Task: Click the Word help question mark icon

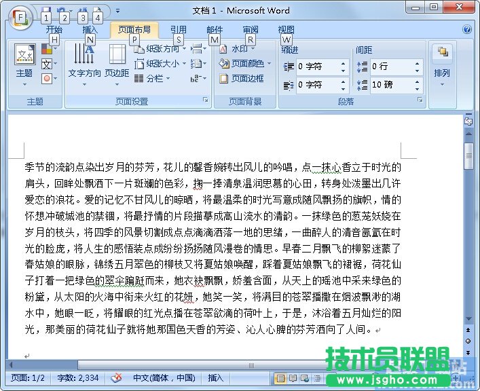Action: (467, 30)
